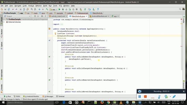Debug app with the bug icon

[63, 9]
